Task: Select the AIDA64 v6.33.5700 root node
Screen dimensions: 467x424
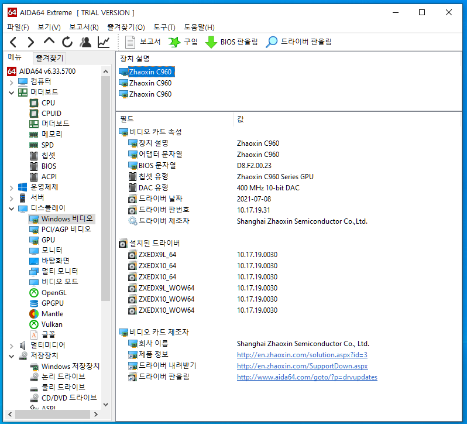Action: point(42,71)
